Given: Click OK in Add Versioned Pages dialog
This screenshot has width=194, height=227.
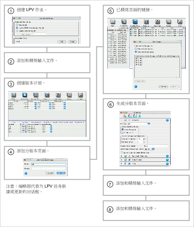Looking at the screenshot, I should pos(61,173).
